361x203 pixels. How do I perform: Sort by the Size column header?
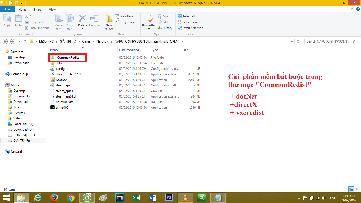[185, 50]
